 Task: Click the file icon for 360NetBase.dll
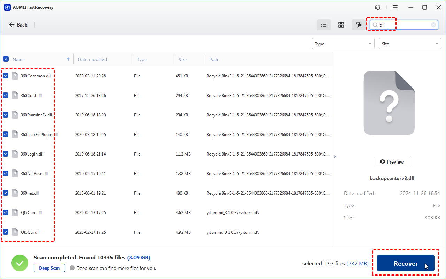[15, 173]
